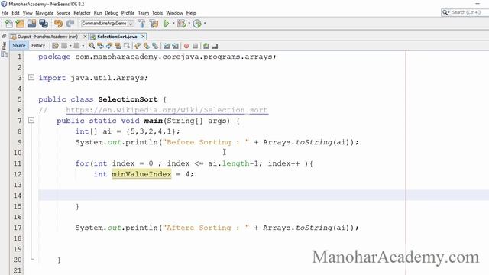Viewport: 489px width, 275px height.
Task: Go to Find Previous Occurrence icon
Action: point(100,46)
